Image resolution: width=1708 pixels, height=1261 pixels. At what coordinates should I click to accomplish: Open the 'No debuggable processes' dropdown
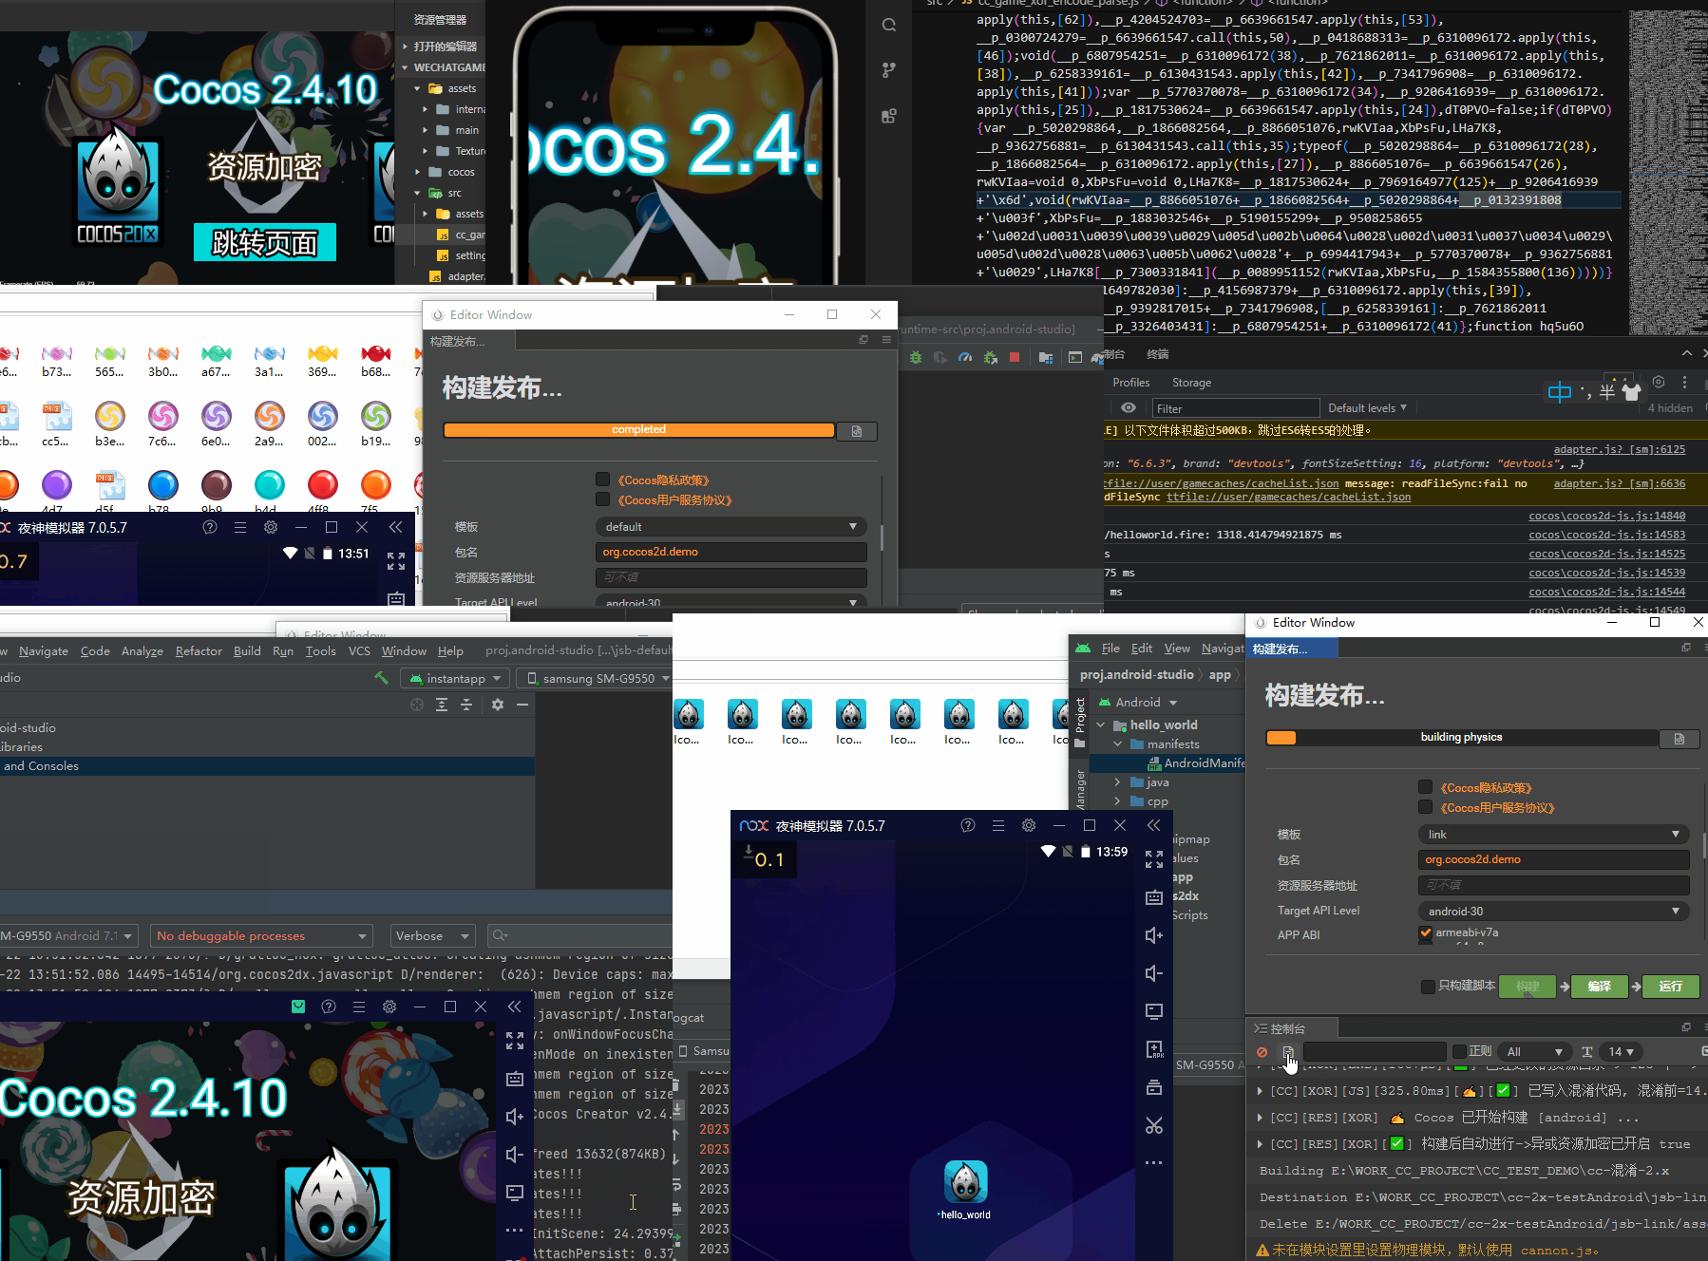(x=261, y=935)
